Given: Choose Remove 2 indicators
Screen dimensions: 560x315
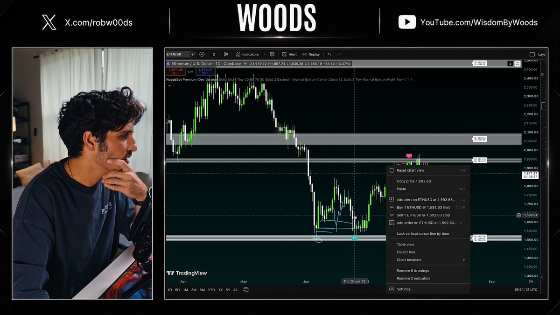Looking at the screenshot, I should click(x=428, y=278).
